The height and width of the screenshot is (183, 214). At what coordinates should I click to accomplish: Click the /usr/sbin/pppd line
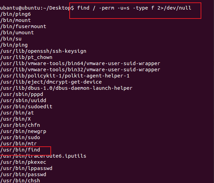pyautogui.click(x=22, y=94)
